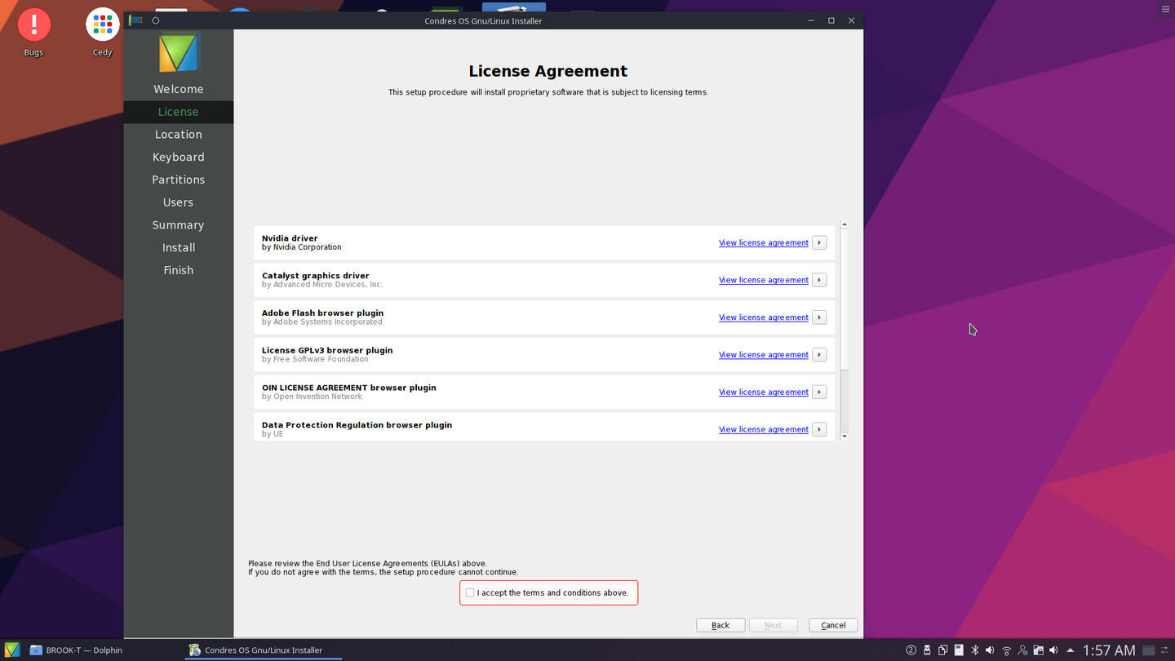Open the Wi-Fi network tray icon
The width and height of the screenshot is (1175, 661).
point(1007,650)
